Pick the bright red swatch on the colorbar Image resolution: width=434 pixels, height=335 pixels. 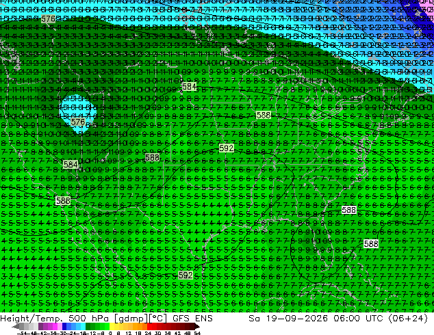tap(149, 326)
